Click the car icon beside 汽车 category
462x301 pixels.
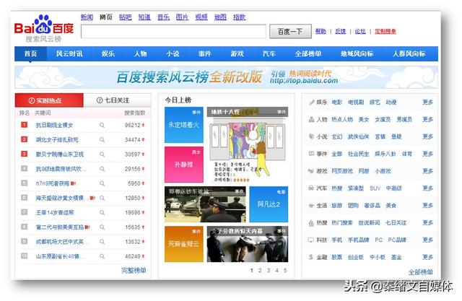[311, 188]
